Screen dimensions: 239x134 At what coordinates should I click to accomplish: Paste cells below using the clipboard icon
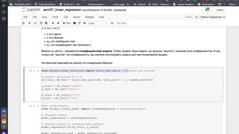coord(46,23)
